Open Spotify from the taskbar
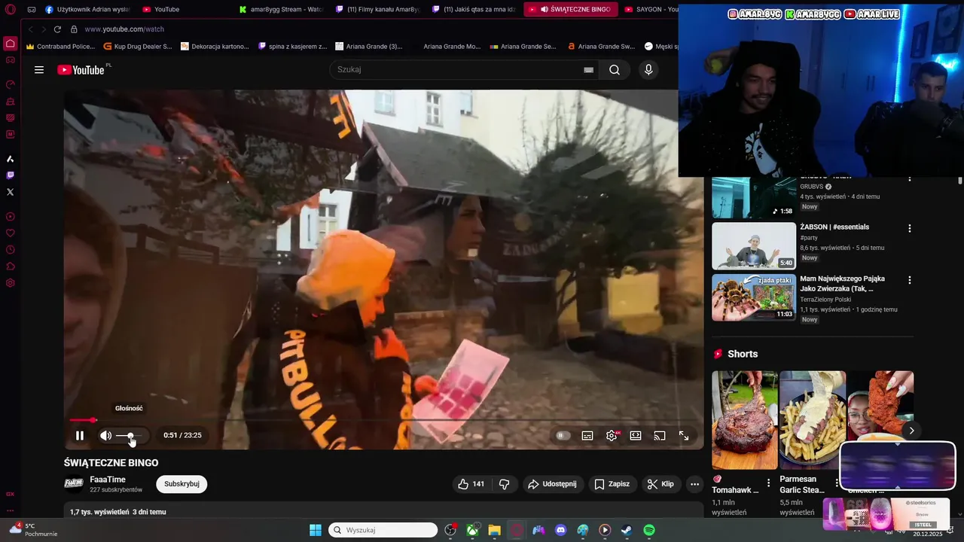964x542 pixels. [649, 530]
